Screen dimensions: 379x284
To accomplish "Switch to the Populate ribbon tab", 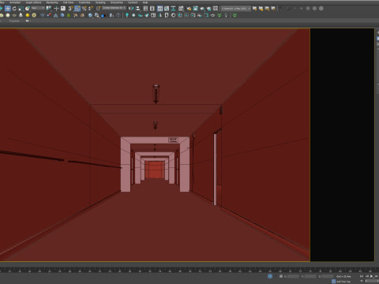I will (x=14, y=21).
